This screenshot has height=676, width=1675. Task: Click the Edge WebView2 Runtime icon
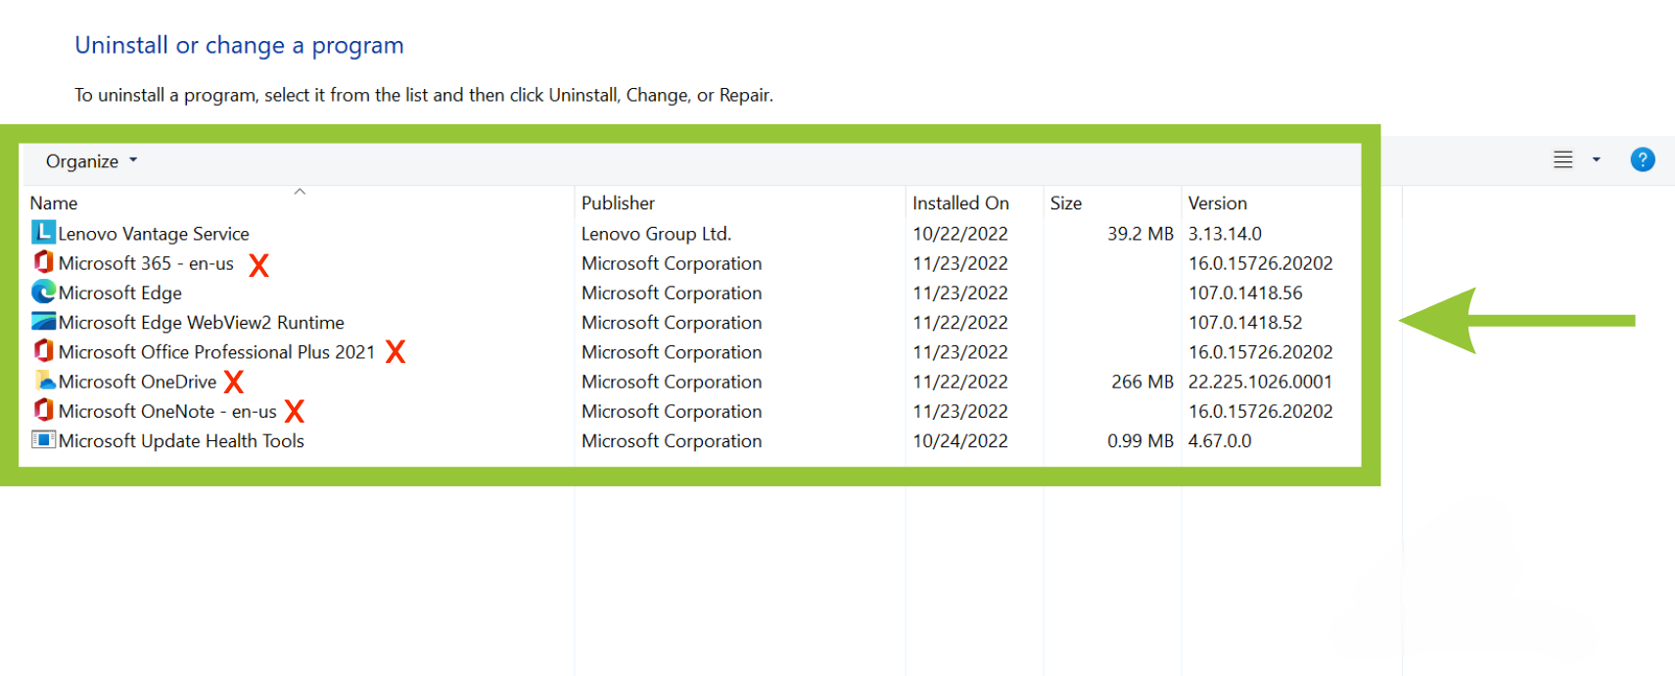coord(43,321)
